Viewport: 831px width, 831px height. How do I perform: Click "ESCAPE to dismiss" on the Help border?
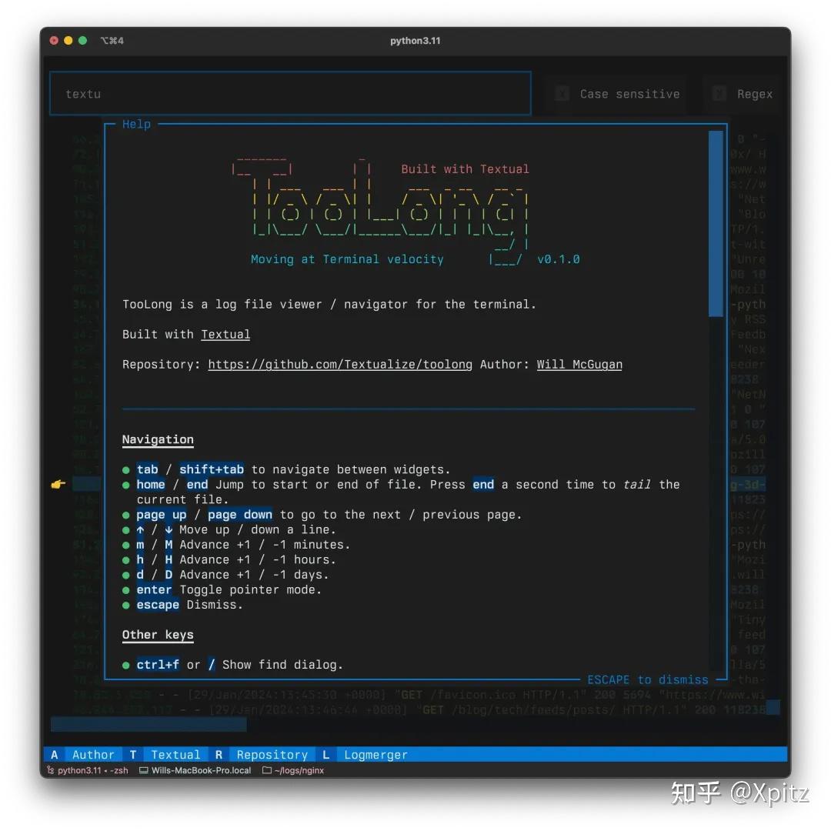tap(648, 679)
